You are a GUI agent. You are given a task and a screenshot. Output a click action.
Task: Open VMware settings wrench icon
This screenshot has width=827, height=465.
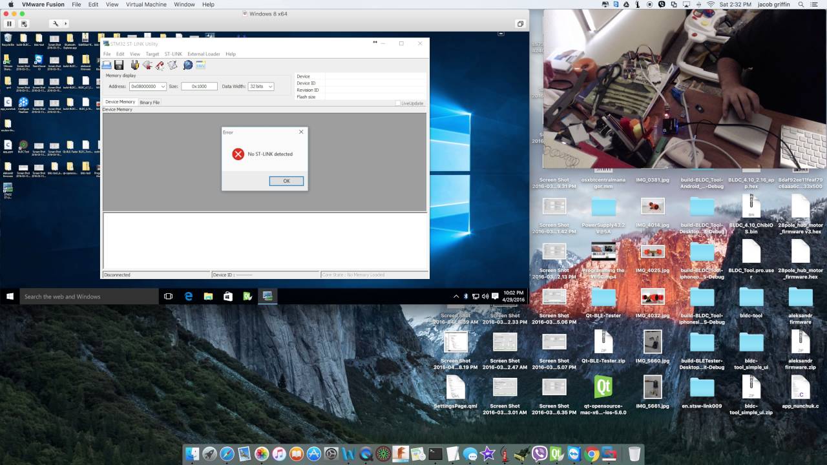(56, 24)
